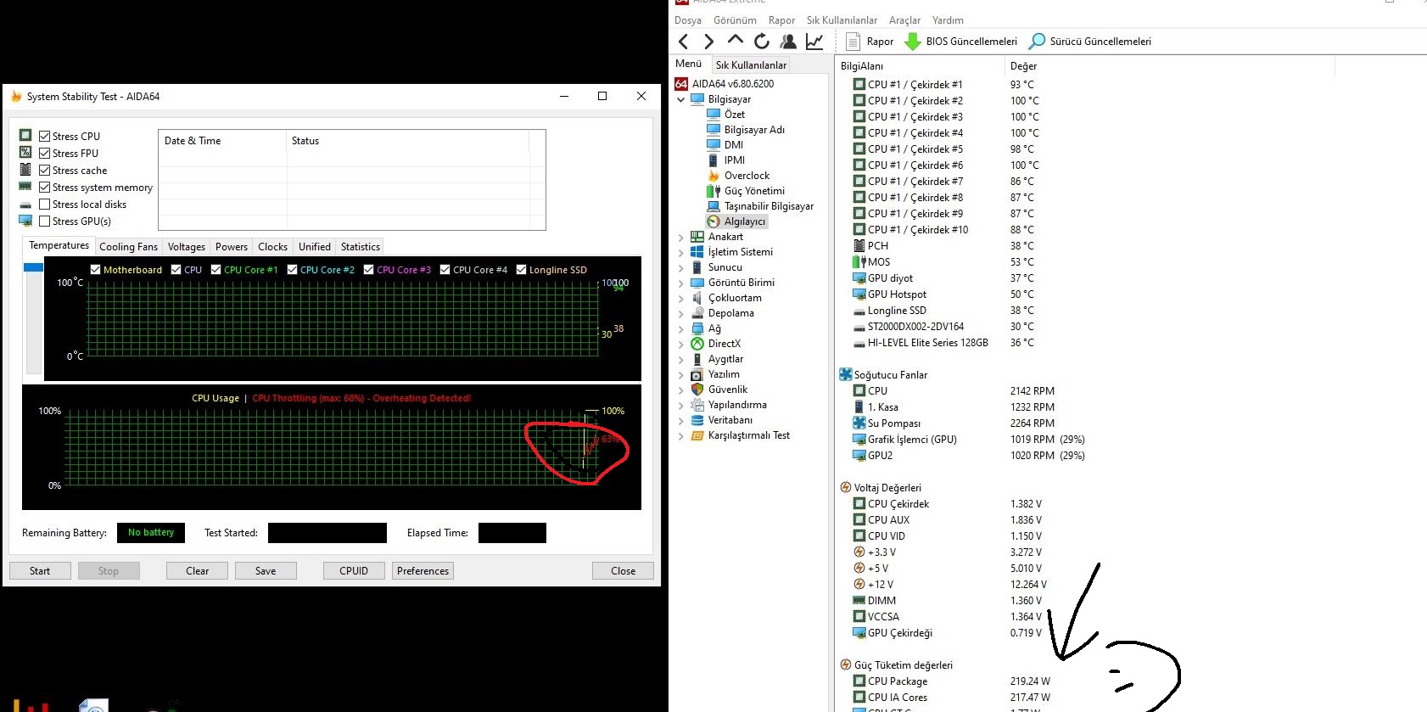Click the Save button
The height and width of the screenshot is (712, 1427).
[266, 571]
